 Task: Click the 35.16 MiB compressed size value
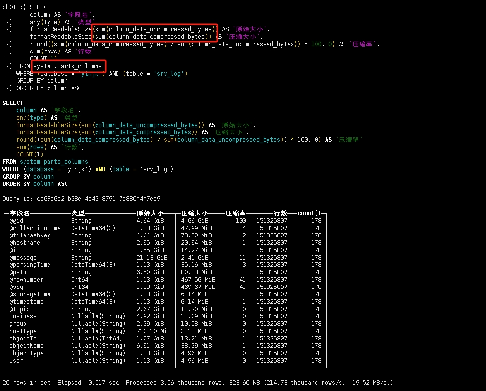(196, 265)
